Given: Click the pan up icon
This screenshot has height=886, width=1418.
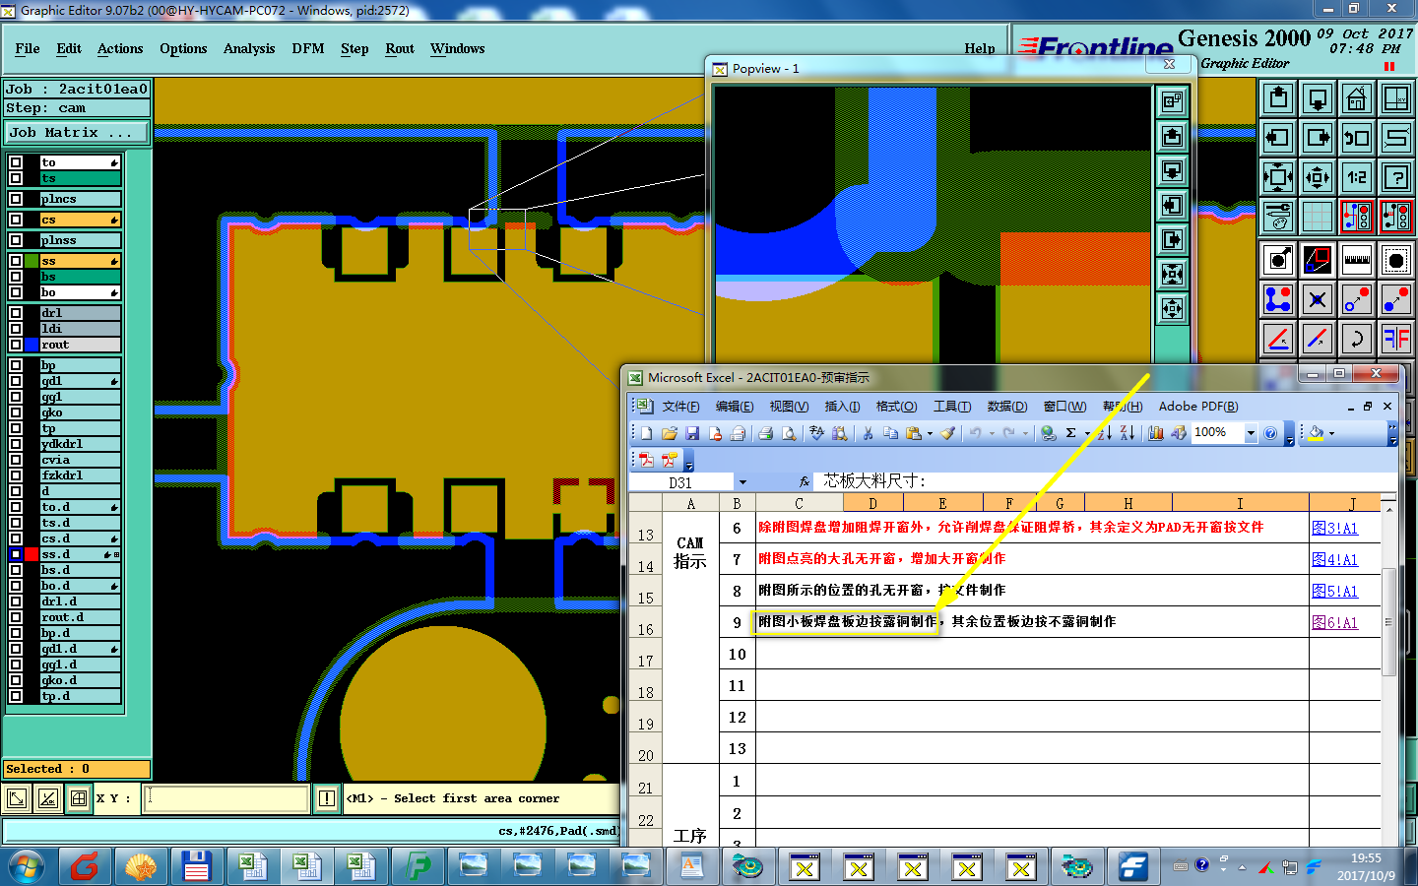Looking at the screenshot, I should click(x=1278, y=98).
